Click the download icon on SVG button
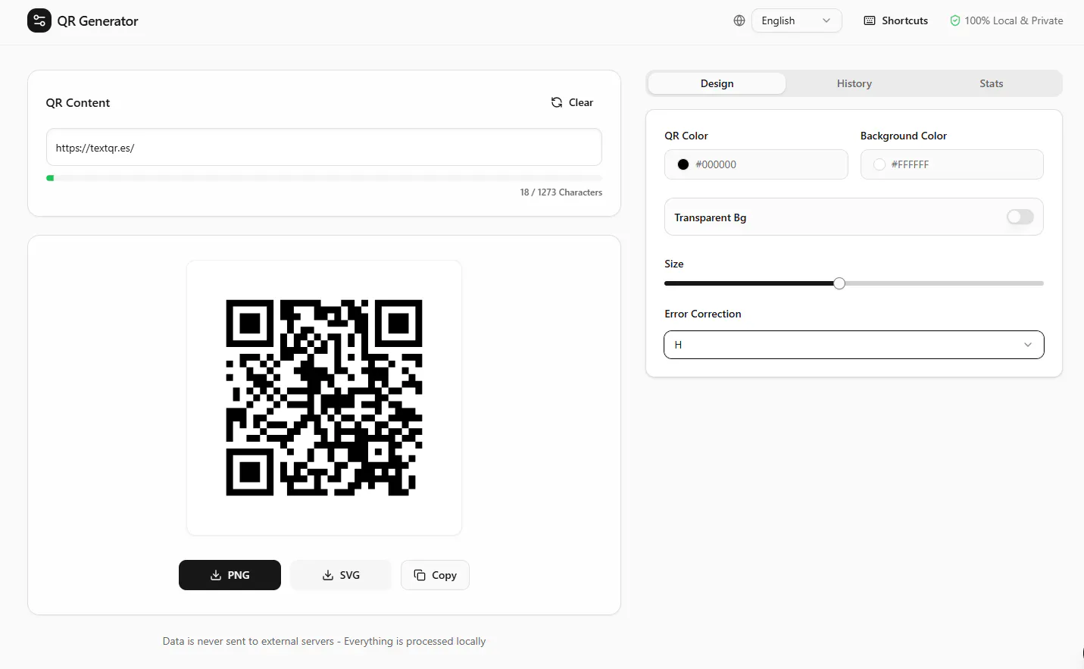This screenshot has height=669, width=1084. coord(328,575)
